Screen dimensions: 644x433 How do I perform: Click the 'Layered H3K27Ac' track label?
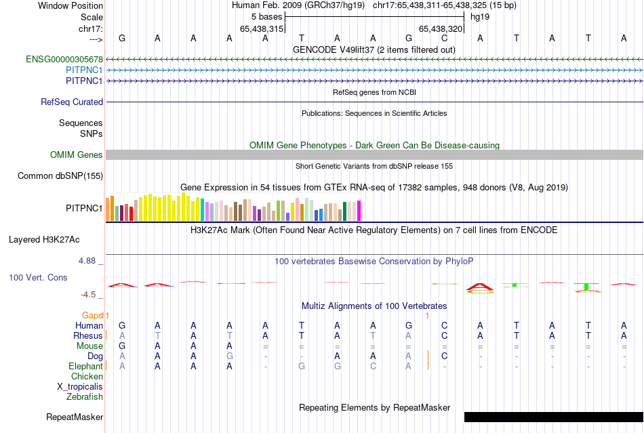[44, 240]
